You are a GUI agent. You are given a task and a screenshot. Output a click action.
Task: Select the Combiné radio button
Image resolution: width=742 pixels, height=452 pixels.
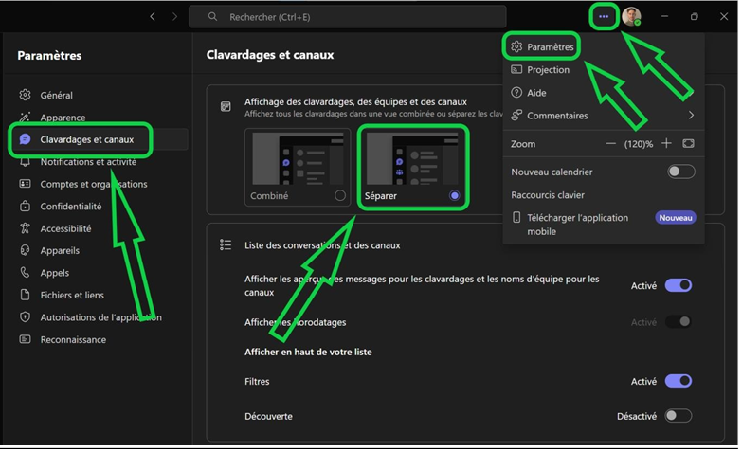[340, 195]
